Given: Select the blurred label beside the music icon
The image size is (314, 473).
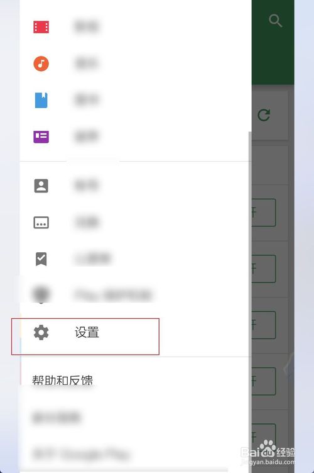Looking at the screenshot, I should tap(87, 64).
